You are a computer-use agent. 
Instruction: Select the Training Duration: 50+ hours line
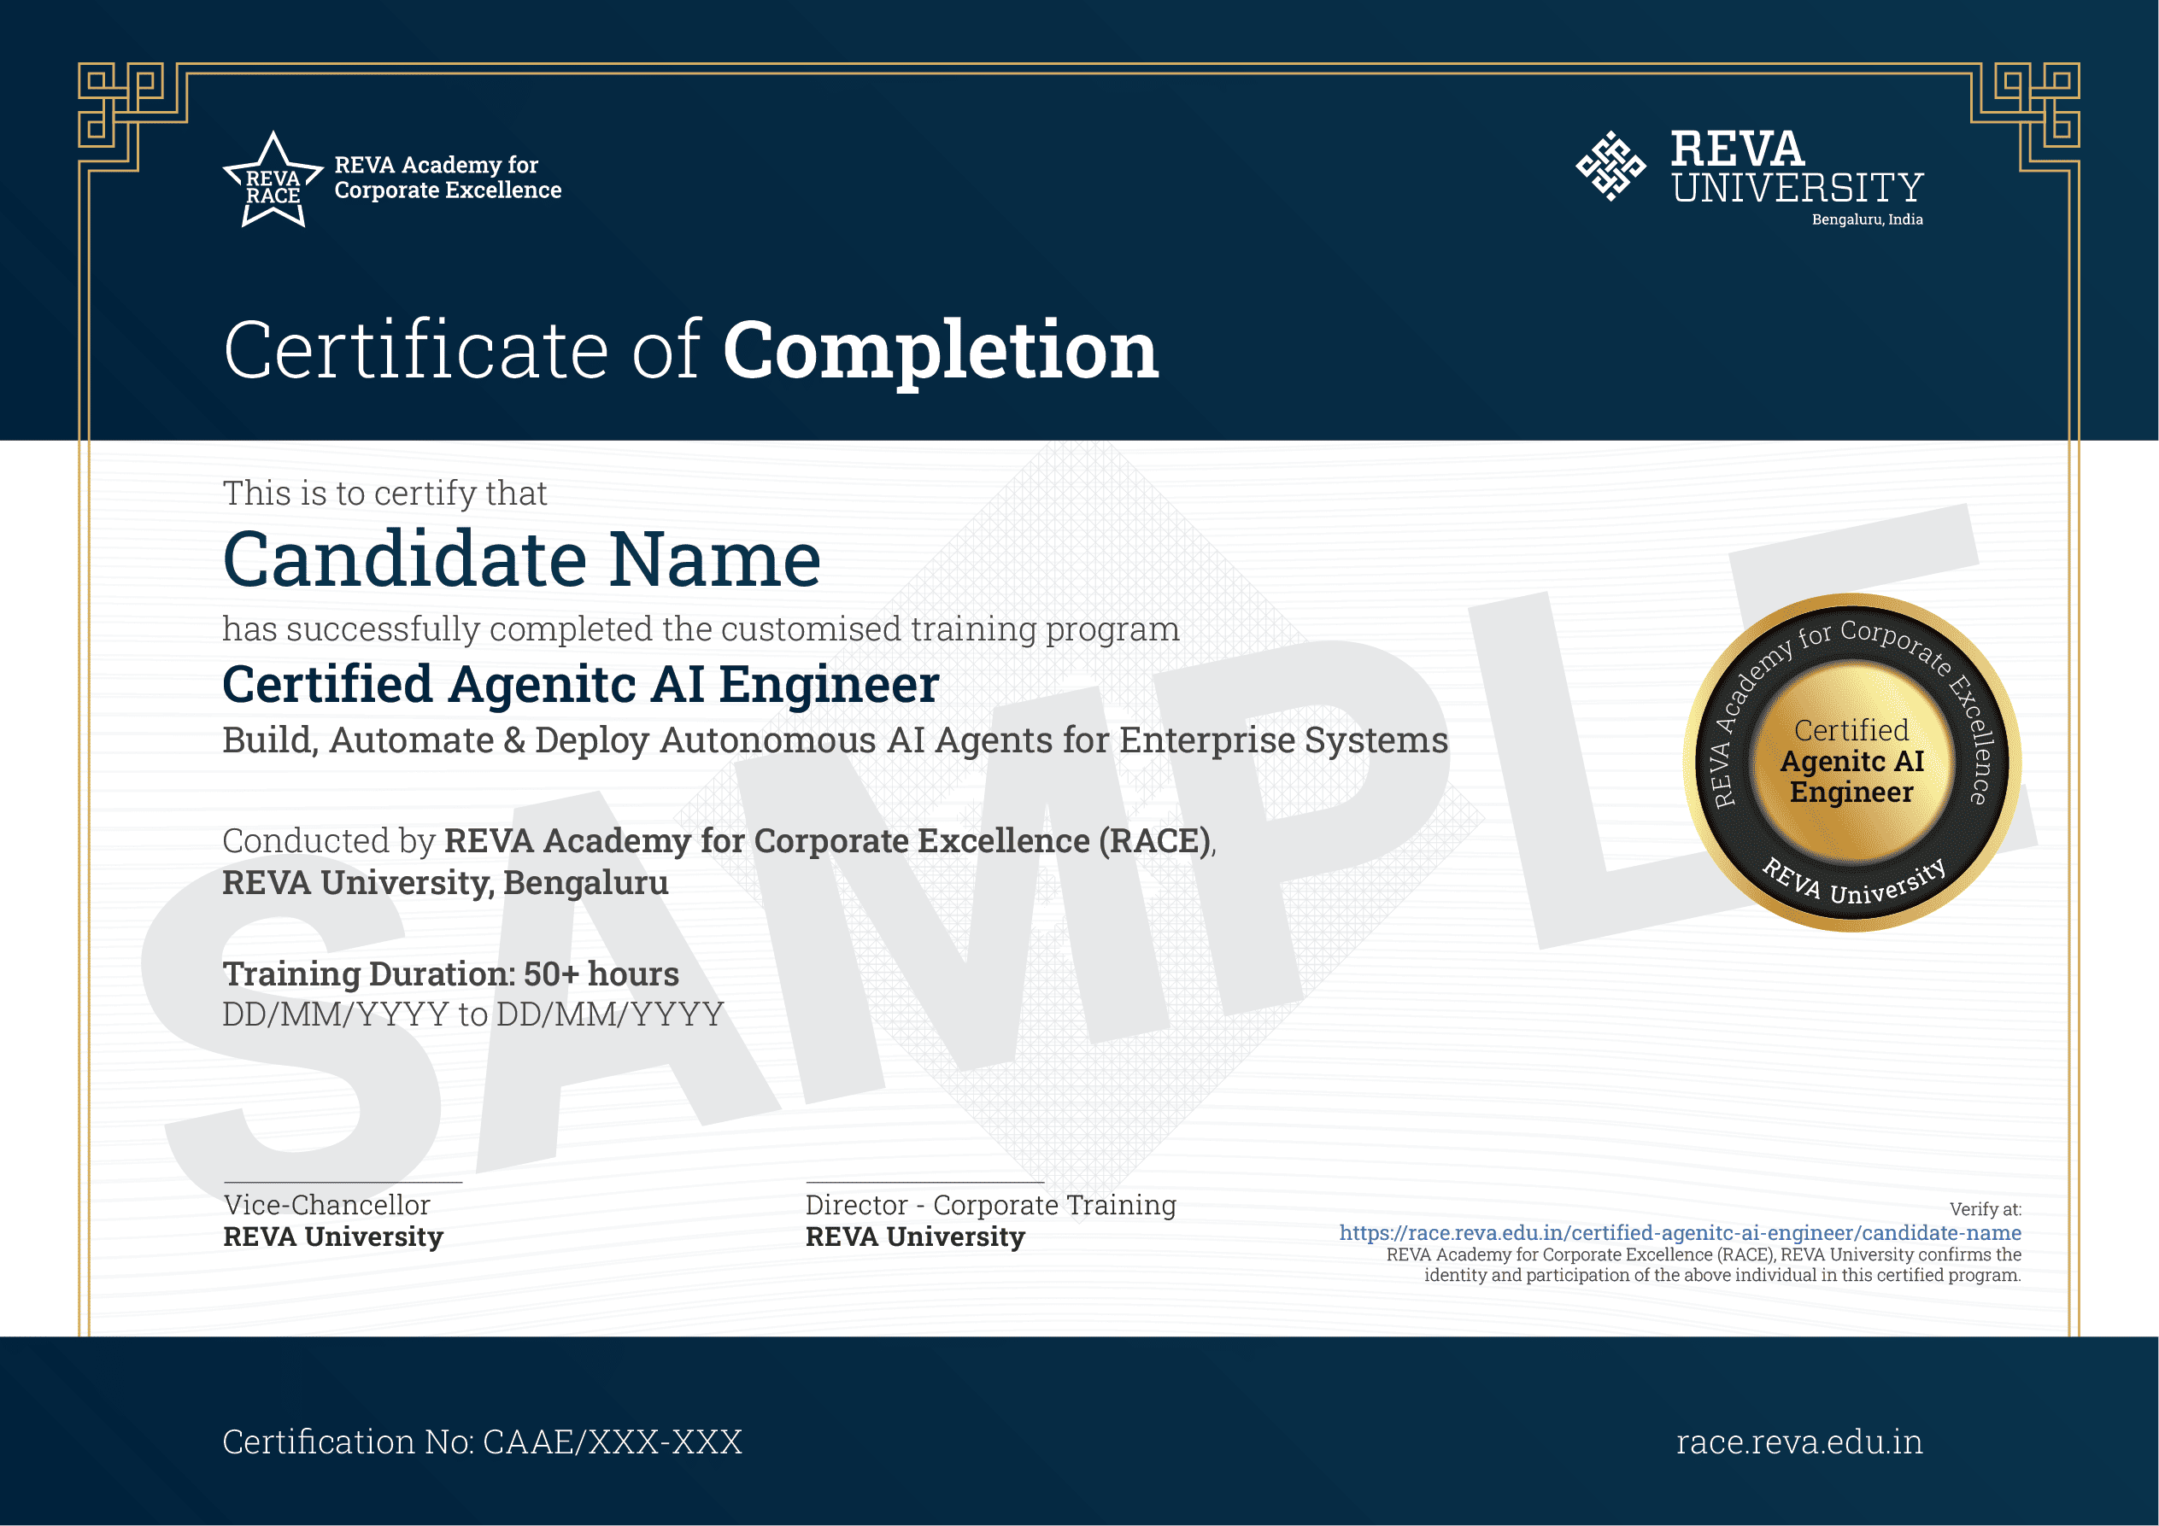click(449, 974)
